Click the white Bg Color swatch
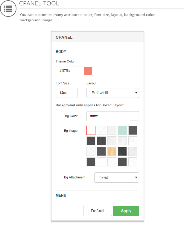This screenshot has height=252, width=184. pos(134,116)
